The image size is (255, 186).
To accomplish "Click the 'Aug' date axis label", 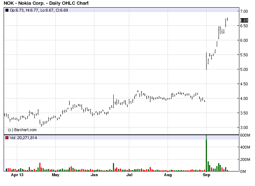I will [x=168, y=175].
